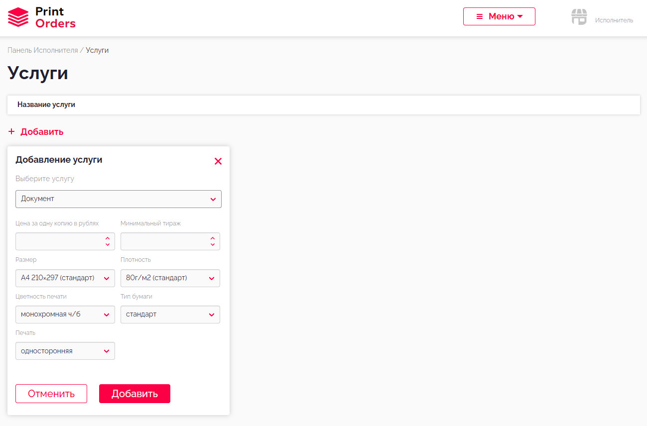
Task: Click the Панель Исполнителя breadcrumb link
Action: point(43,50)
